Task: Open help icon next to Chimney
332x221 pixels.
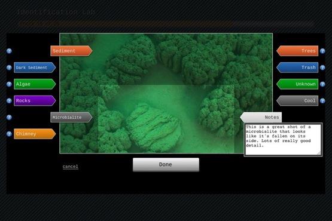Action: coord(9,134)
